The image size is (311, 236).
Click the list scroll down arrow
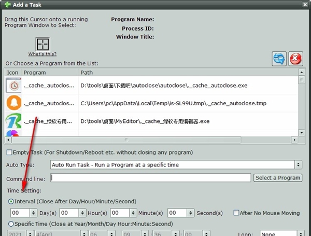pos(302,133)
